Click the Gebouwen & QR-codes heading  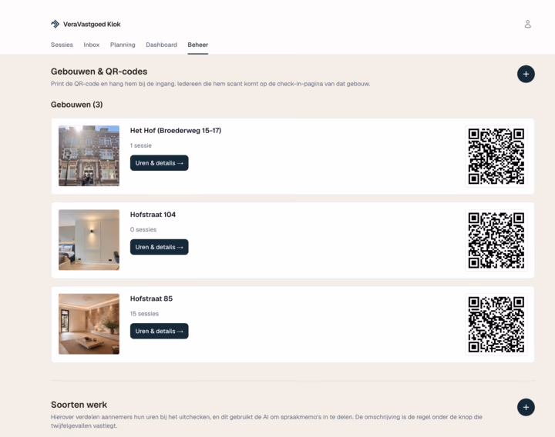click(x=99, y=72)
